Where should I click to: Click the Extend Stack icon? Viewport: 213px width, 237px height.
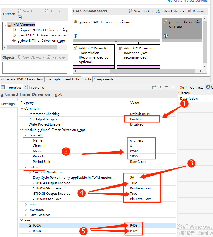pos(158,11)
